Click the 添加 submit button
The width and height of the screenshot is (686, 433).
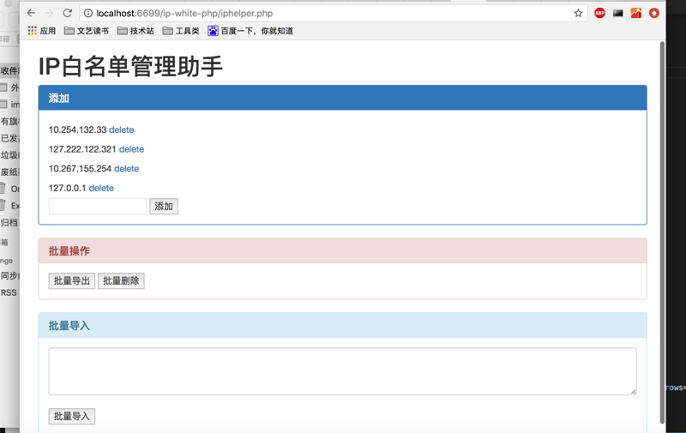[x=164, y=207]
